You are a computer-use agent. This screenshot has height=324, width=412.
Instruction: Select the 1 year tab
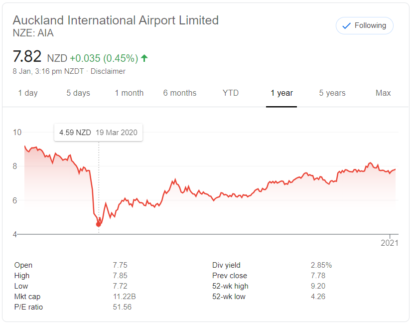coord(281,93)
